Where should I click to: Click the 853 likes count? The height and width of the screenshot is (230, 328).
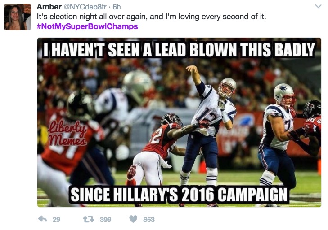[149, 220]
